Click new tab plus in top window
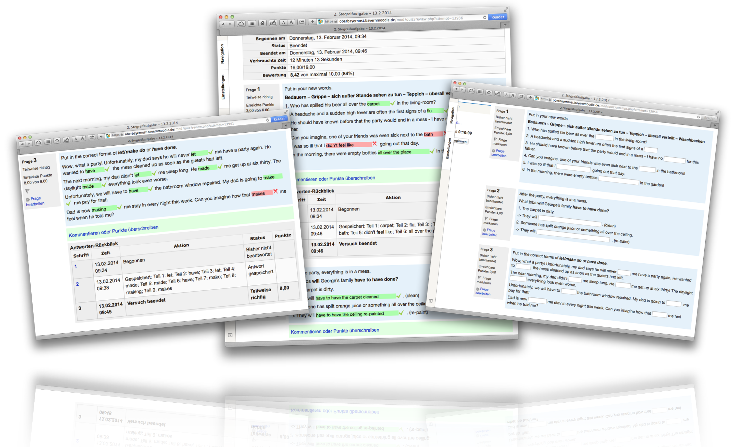Screen dimensions: 734x447 coord(505,25)
